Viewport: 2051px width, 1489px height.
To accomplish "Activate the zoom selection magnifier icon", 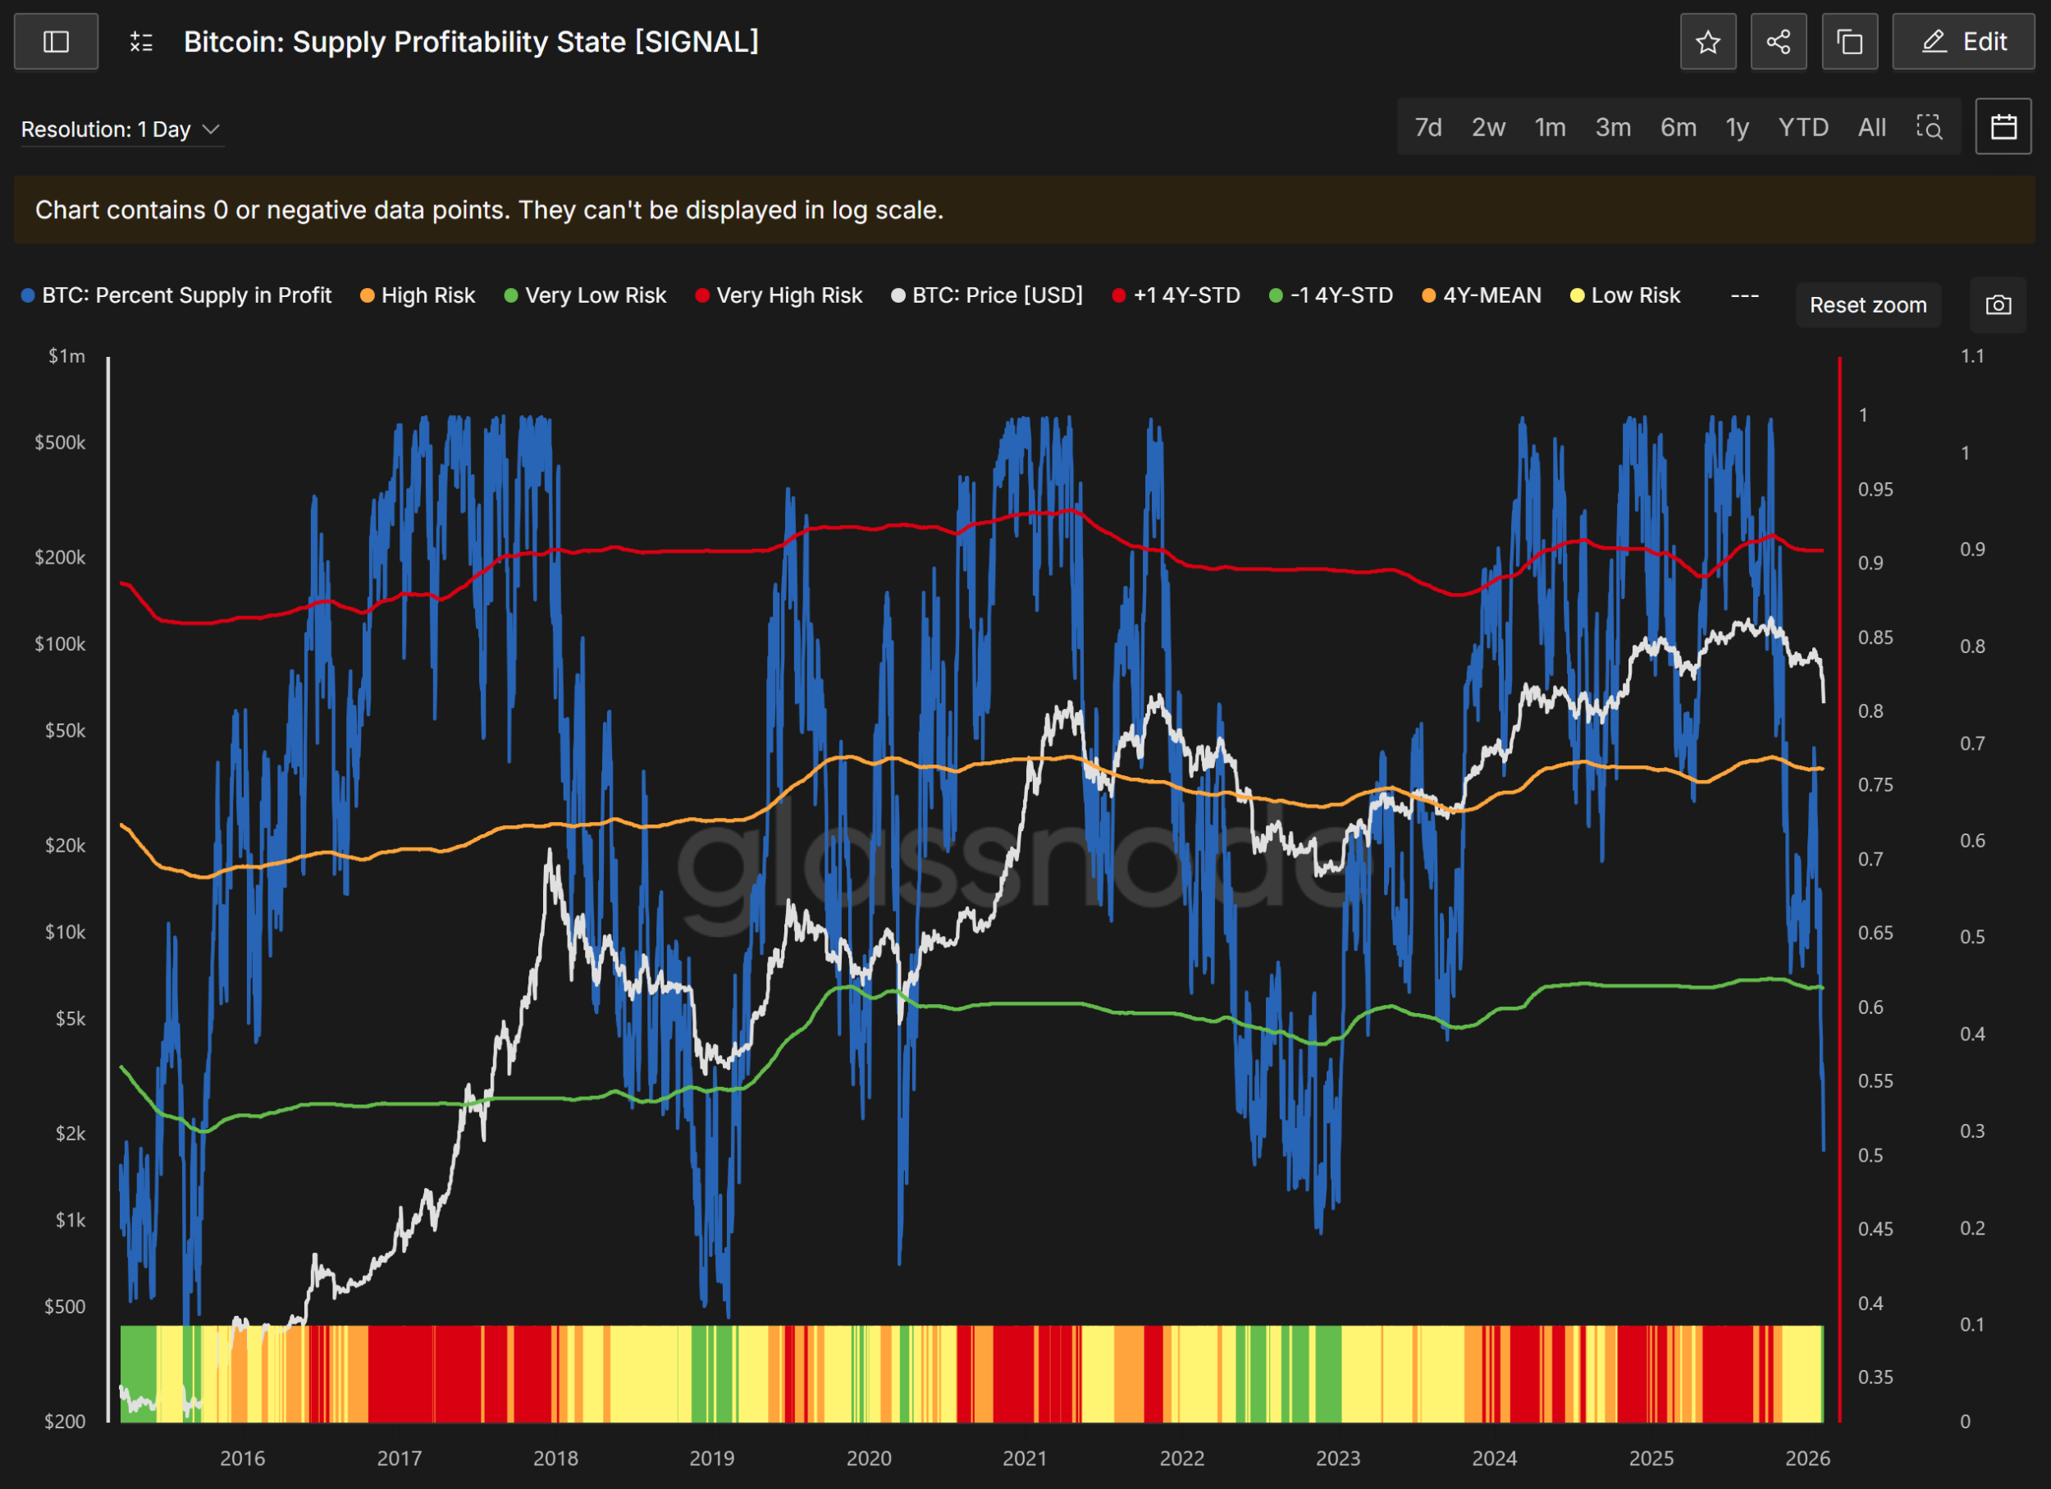I will click(1929, 126).
